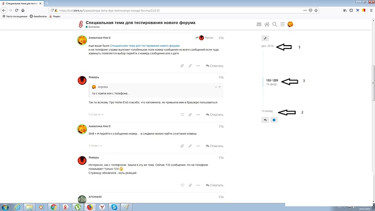Open the 'Болталка' category link
Image resolution: width=375 pixels, height=211 pixels.
coord(92,27)
